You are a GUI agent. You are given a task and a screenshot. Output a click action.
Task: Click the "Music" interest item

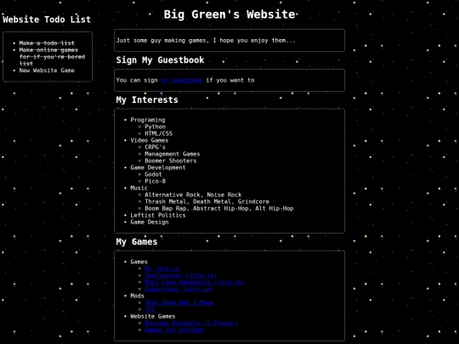(x=139, y=188)
